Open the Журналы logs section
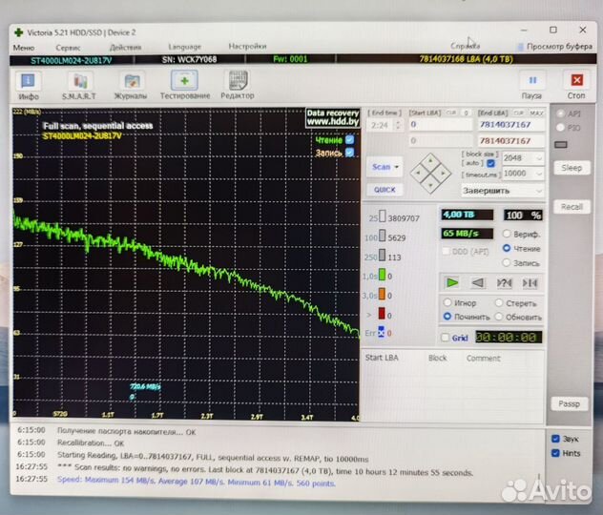 pos(131,85)
